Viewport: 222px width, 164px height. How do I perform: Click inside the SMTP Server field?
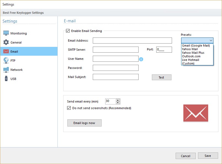coord(115,49)
